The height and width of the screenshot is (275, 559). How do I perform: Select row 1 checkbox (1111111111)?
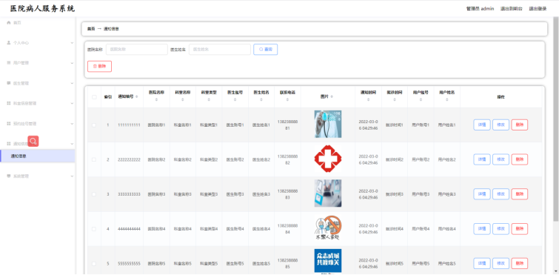point(94,125)
